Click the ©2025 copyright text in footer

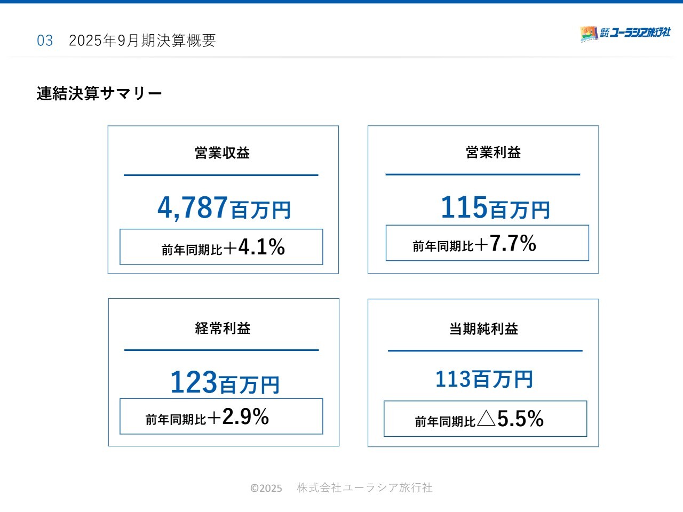(x=266, y=488)
